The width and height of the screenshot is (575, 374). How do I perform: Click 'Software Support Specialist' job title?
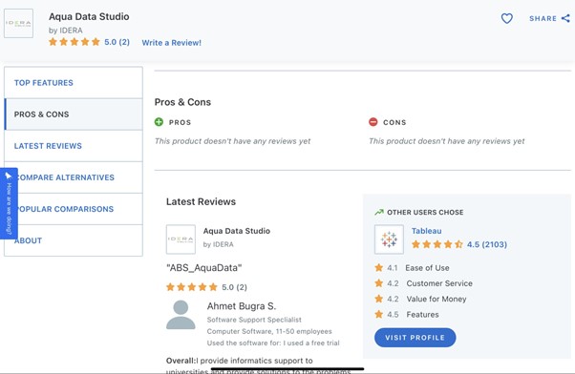(x=254, y=320)
